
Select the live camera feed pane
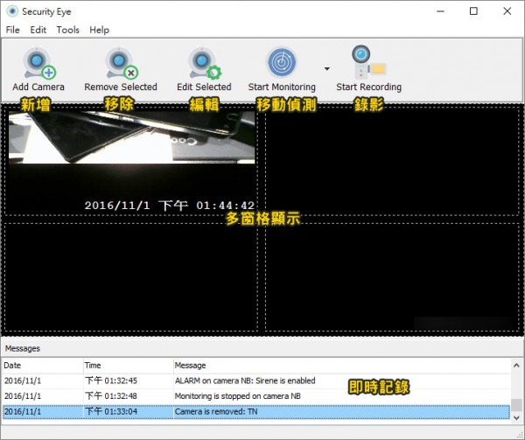tap(131, 164)
